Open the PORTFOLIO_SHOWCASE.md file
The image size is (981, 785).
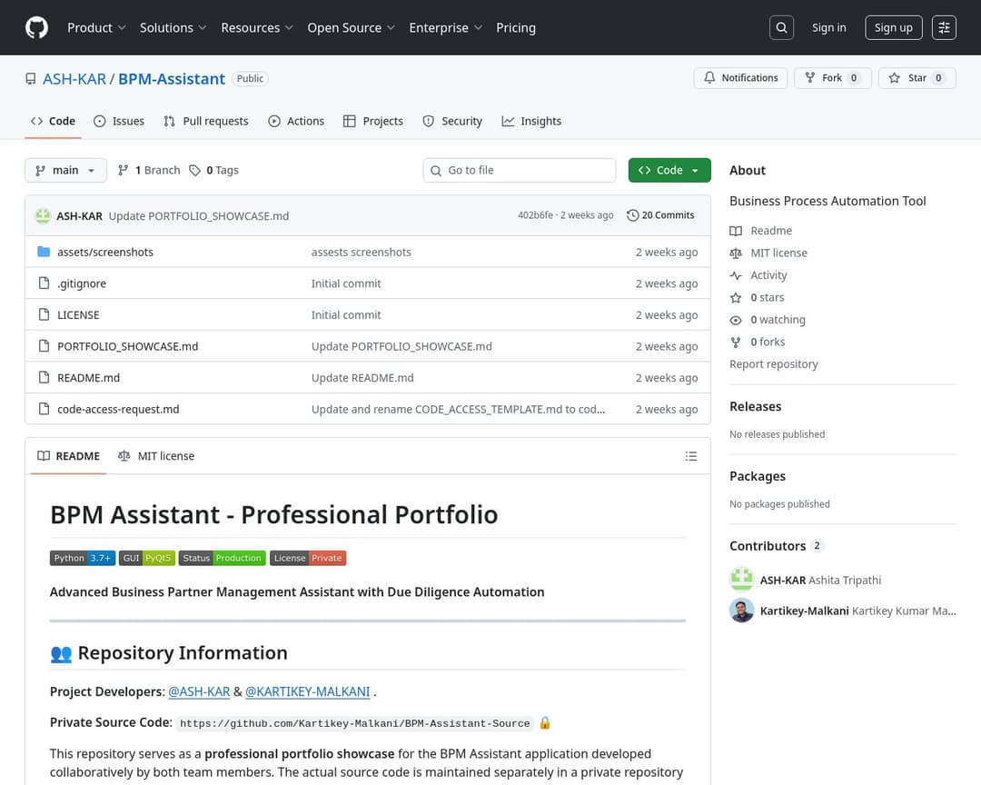(x=127, y=346)
